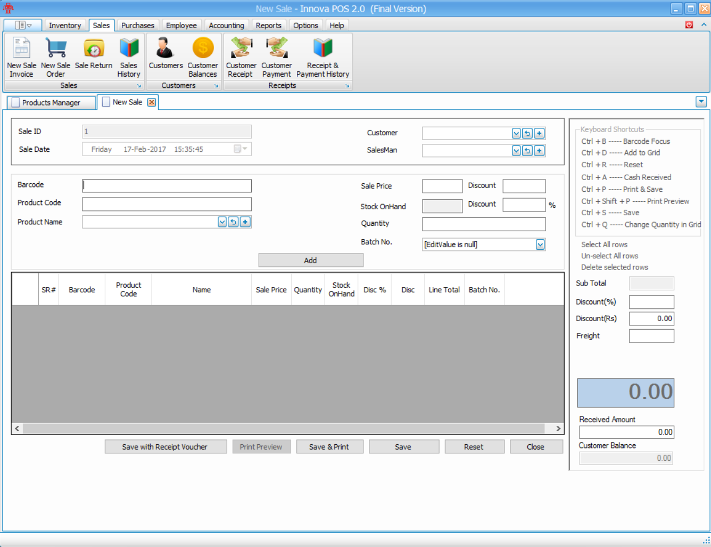Click the grid scroll right arrow
The height and width of the screenshot is (547, 711).
coord(558,428)
